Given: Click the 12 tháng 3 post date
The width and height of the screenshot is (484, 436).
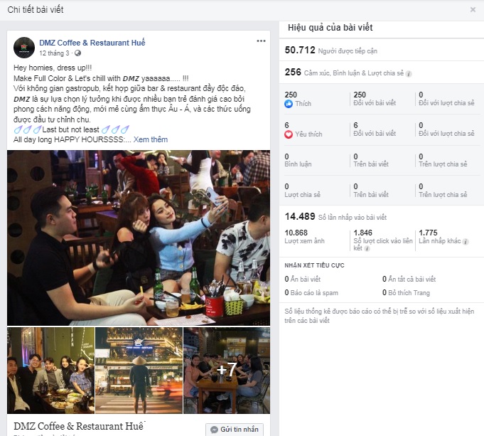Looking at the screenshot, I should click(54, 53).
